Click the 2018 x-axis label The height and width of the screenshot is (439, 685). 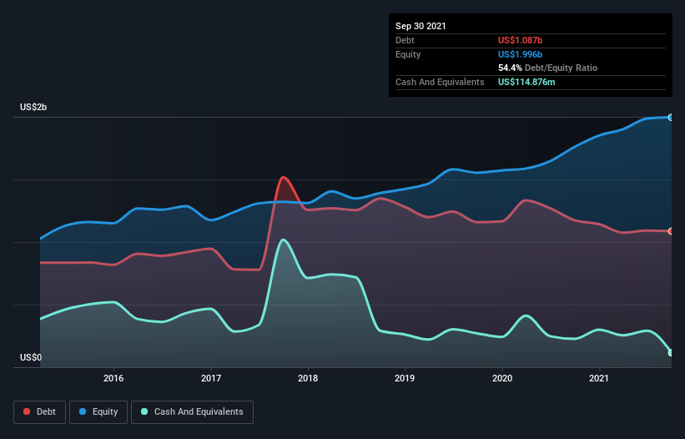tap(308, 378)
